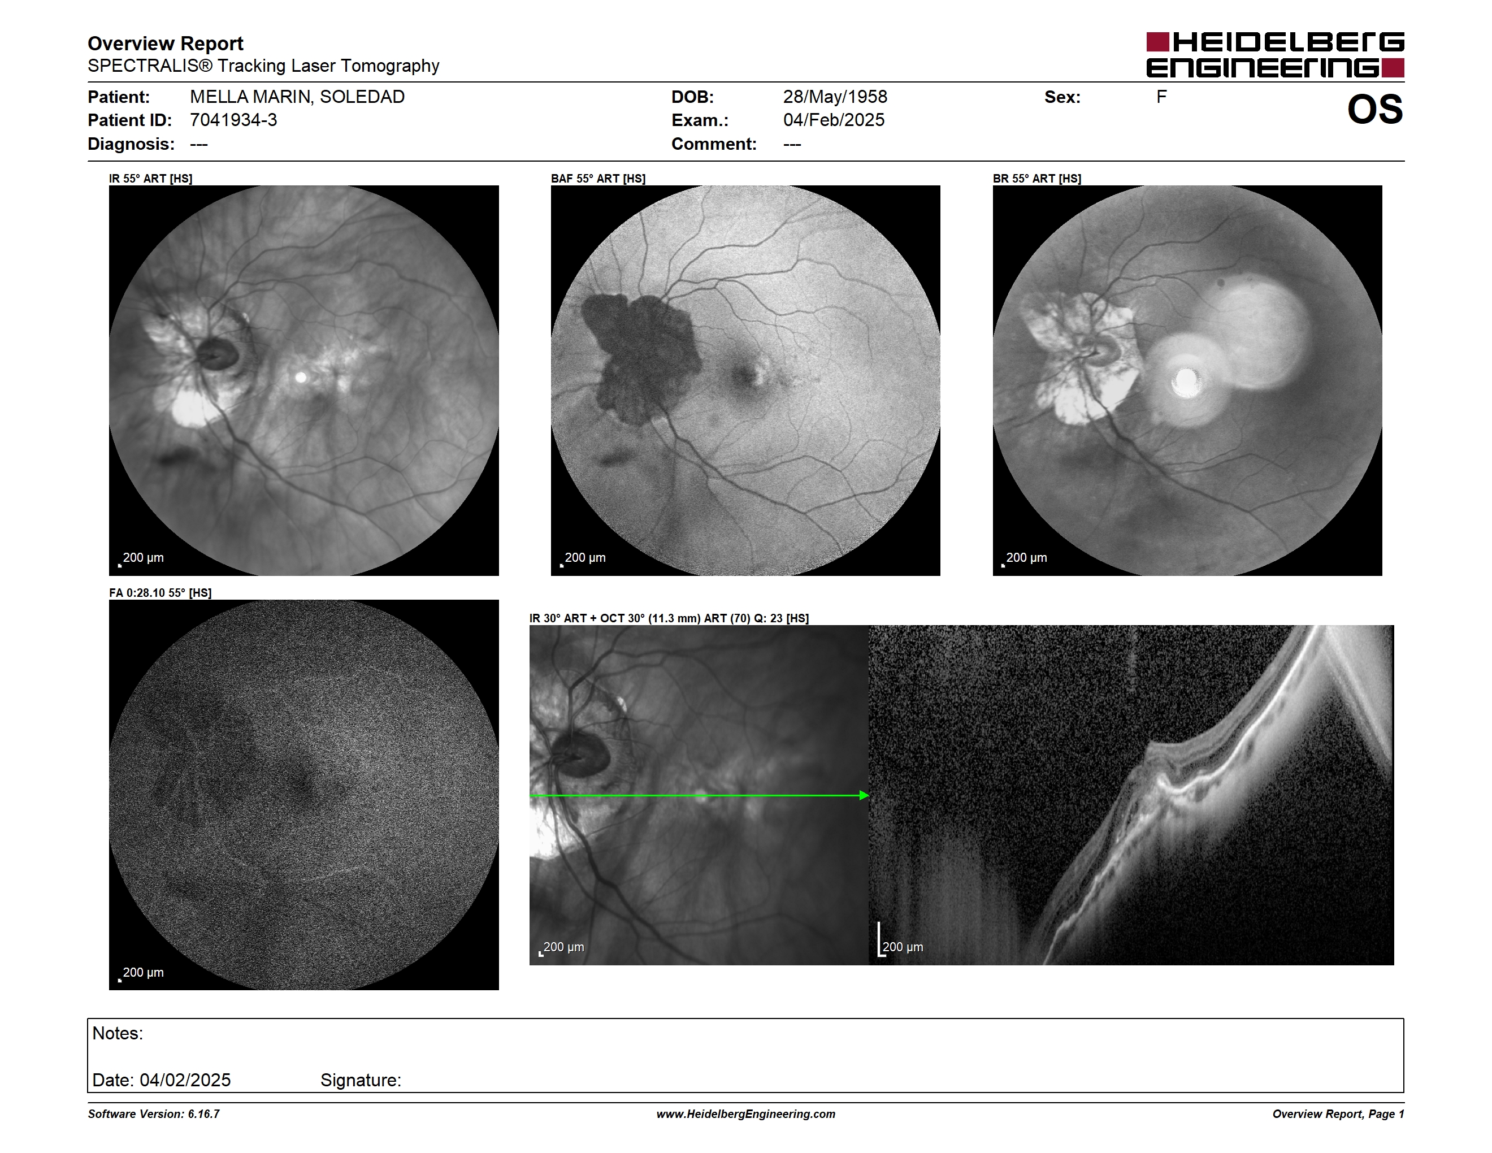Click the www.HeidelbergEngineering.com link
Viewport: 1492px width, 1153px height.
pyautogui.click(x=745, y=1114)
